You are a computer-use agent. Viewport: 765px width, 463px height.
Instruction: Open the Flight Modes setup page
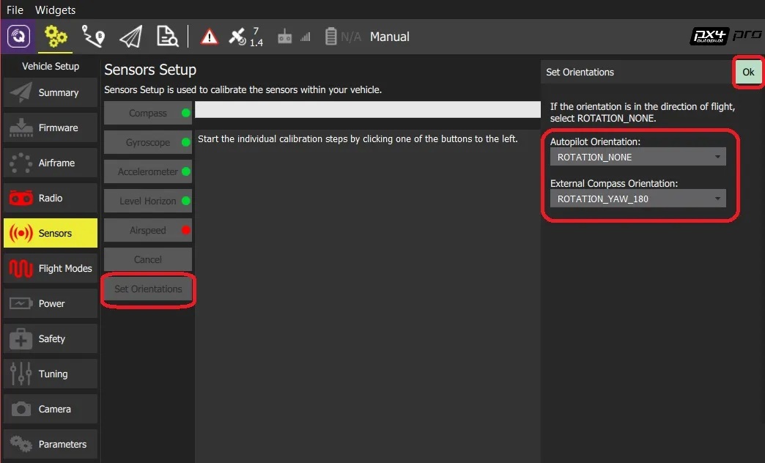click(51, 268)
